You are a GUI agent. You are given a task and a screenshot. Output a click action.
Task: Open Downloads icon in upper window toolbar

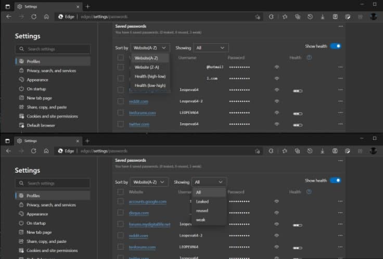(x=323, y=17)
